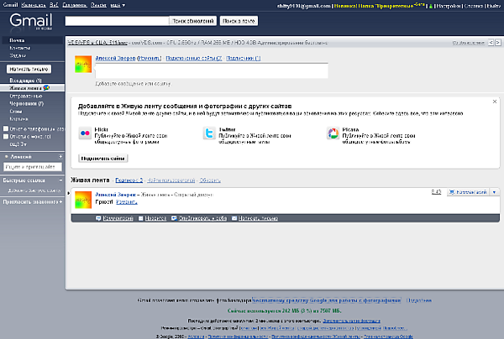Expand the feed post triangle marker
This screenshot has width=504, height=339.
69,193
